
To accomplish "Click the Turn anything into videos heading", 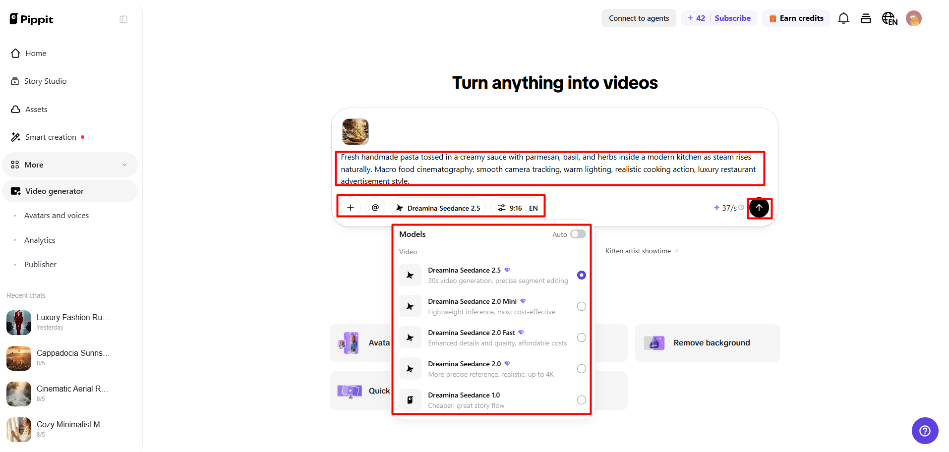I will 555,83.
